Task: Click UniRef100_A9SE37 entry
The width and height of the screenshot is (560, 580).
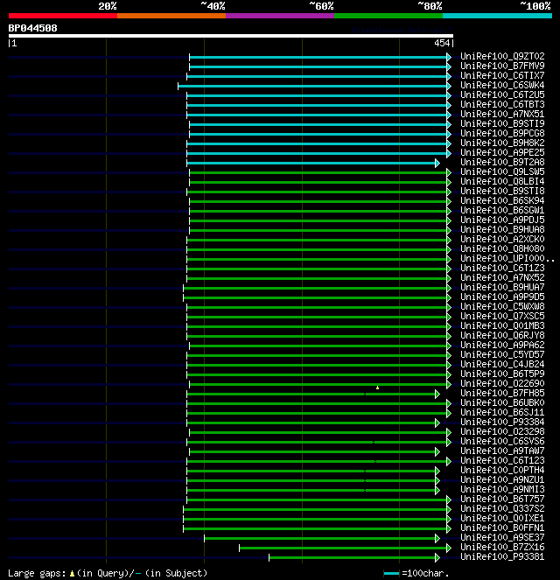Action: click(502, 537)
